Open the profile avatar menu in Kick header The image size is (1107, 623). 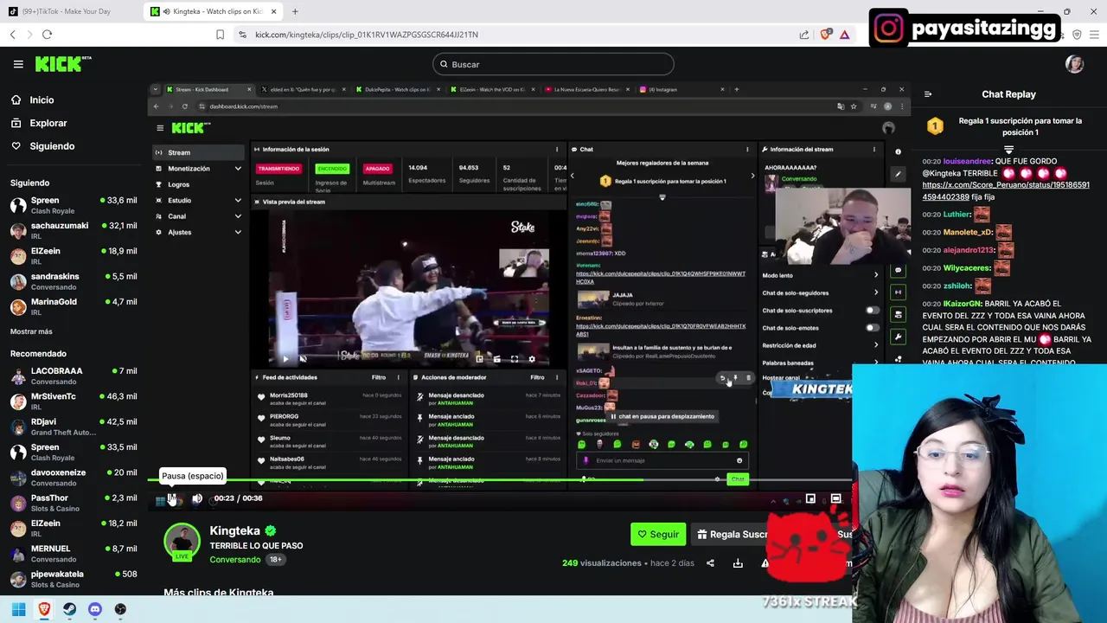pos(1074,64)
